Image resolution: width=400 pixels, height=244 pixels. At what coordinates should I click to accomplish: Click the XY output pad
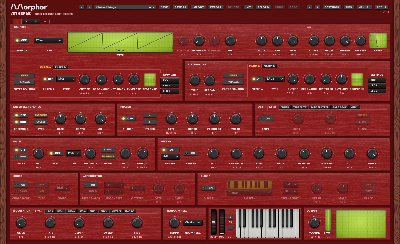coord(361,224)
